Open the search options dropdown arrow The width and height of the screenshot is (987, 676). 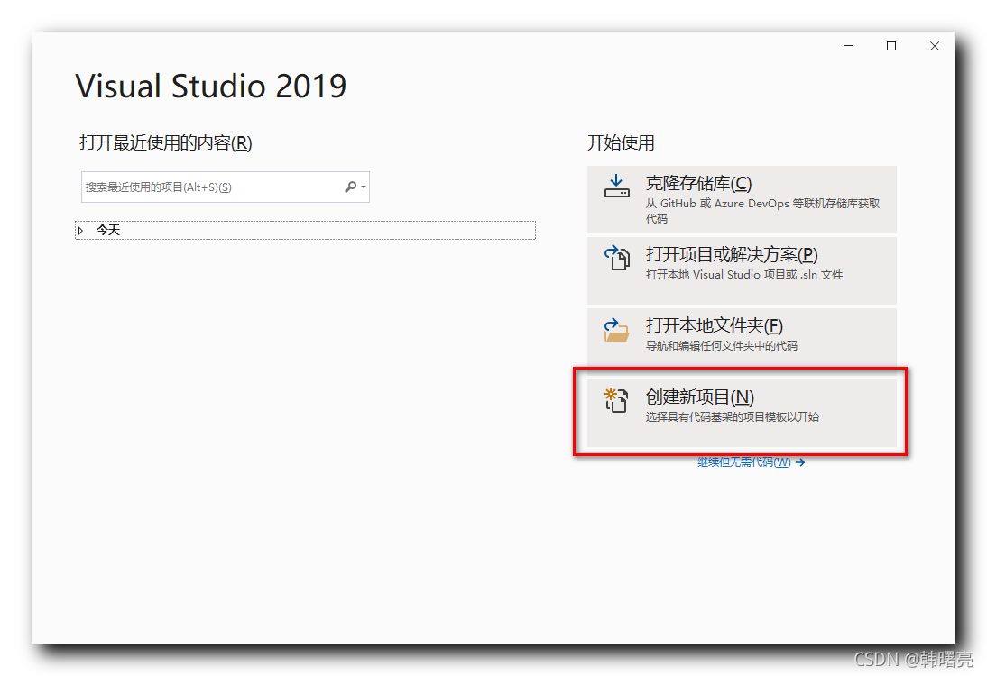tap(364, 187)
